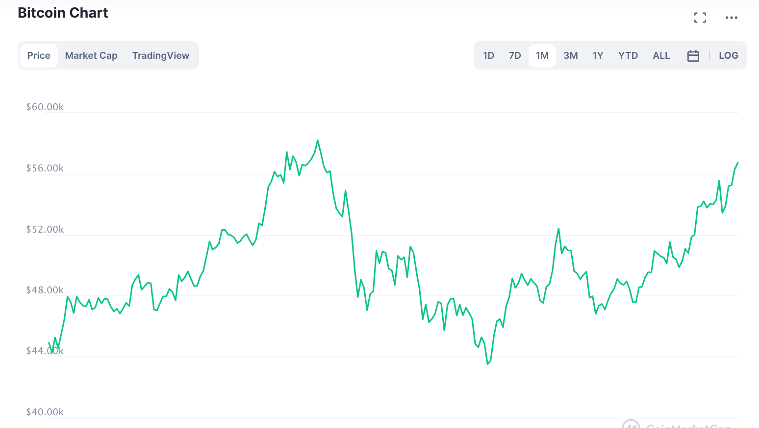Show ALL time price history
This screenshot has height=428, width=759.
click(661, 56)
